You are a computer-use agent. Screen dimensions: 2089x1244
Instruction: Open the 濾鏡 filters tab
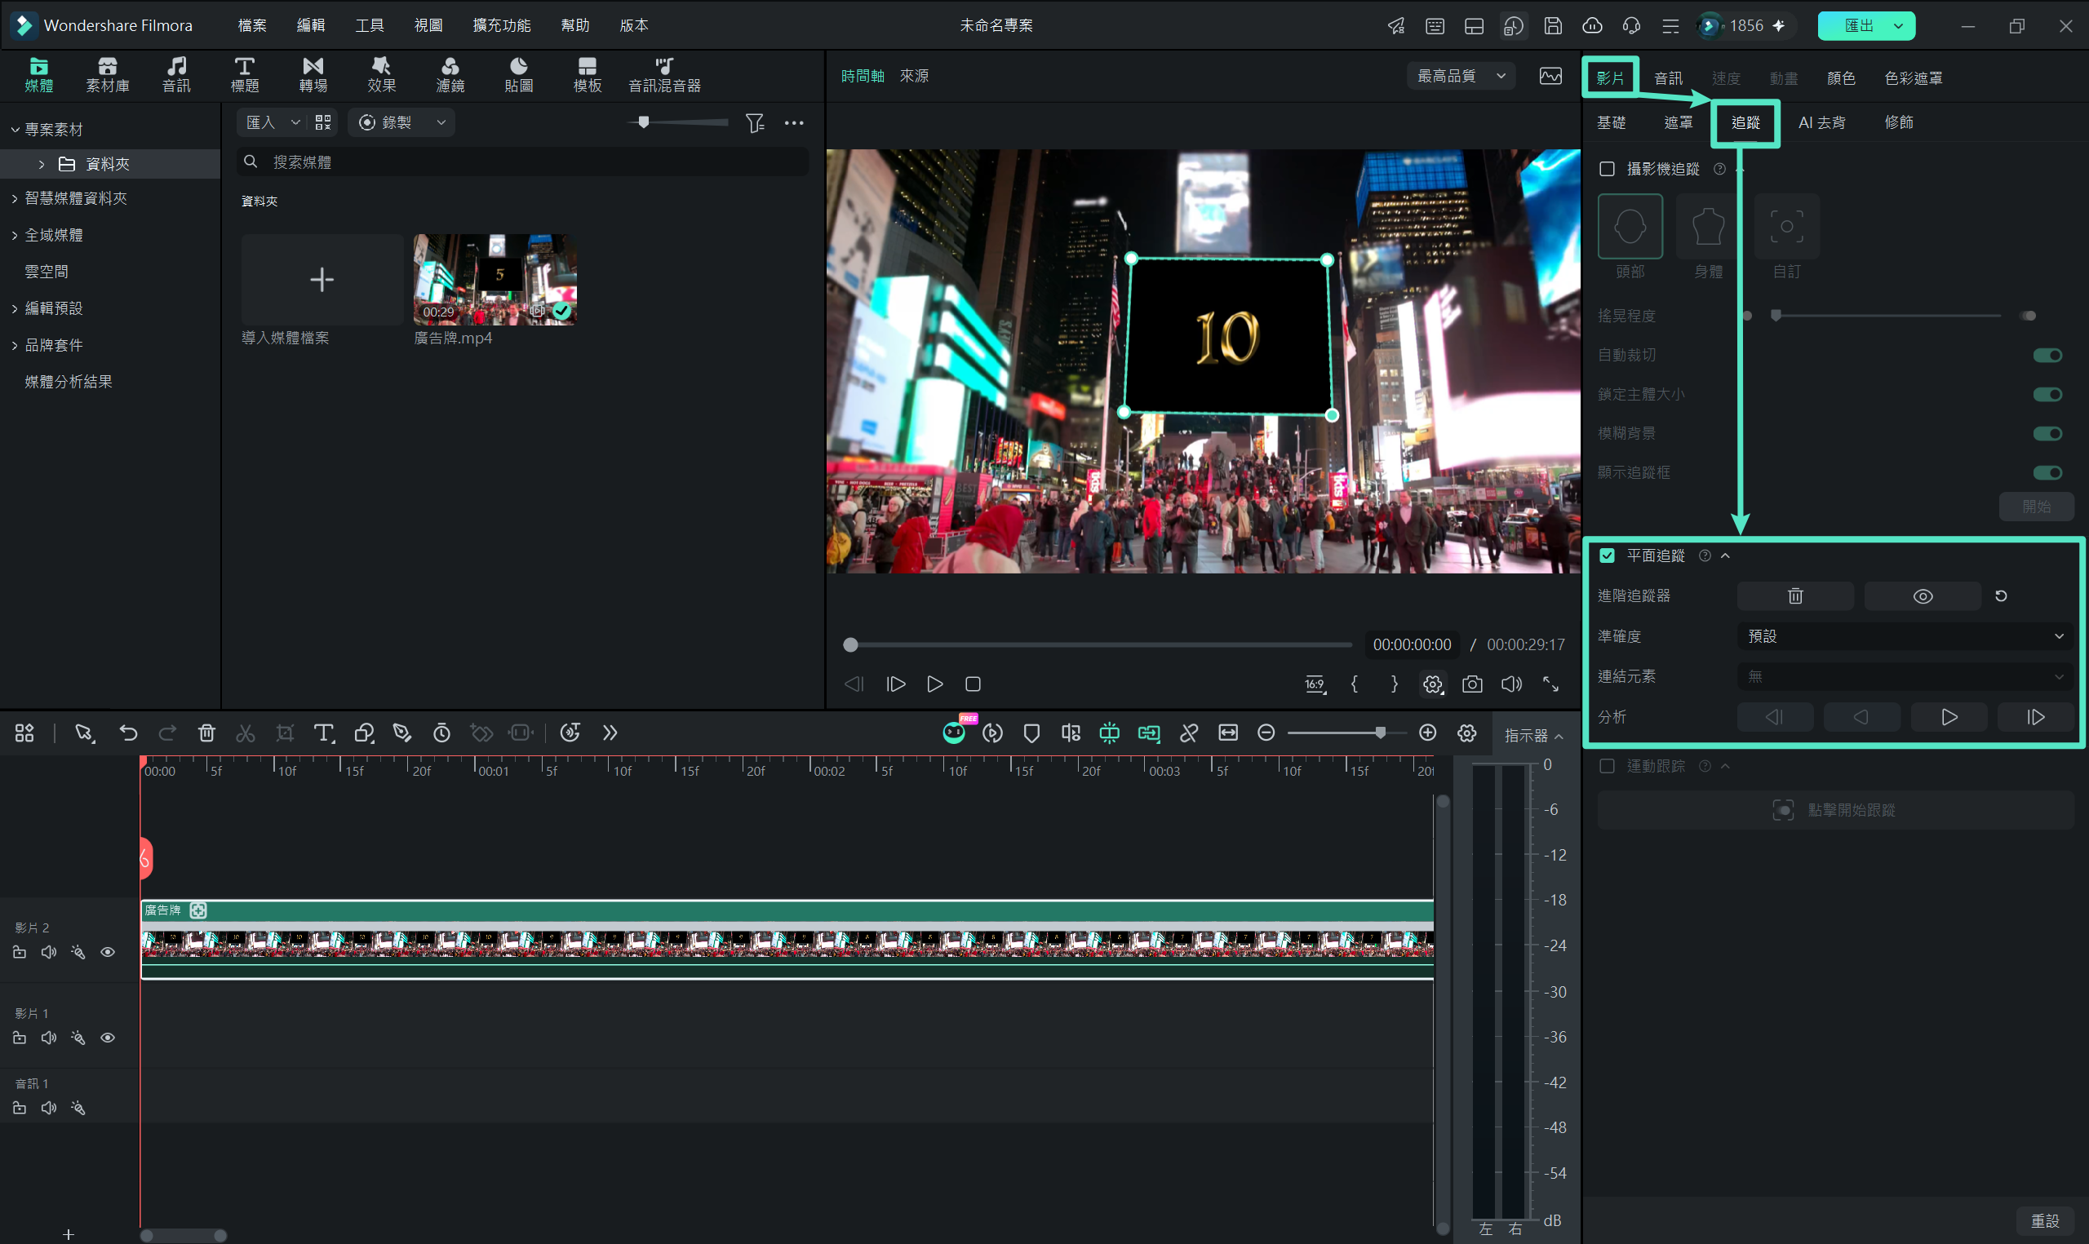point(450,74)
